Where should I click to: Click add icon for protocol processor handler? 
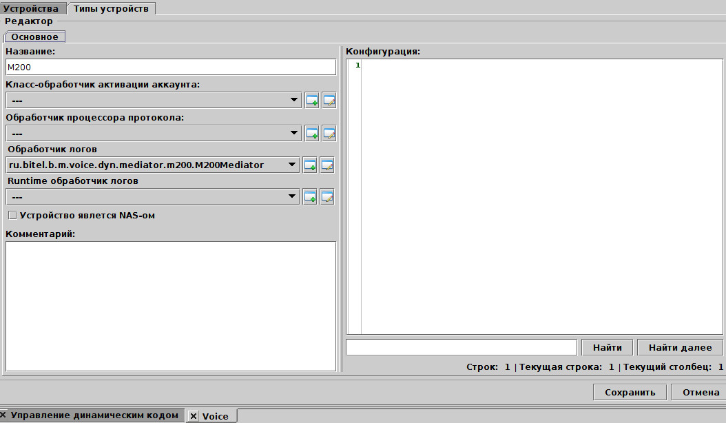(311, 133)
